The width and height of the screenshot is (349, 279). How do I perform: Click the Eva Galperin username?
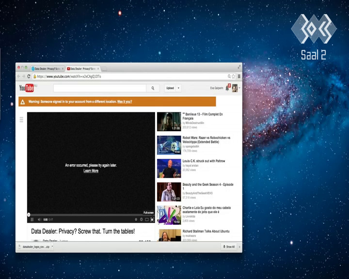tap(217, 88)
